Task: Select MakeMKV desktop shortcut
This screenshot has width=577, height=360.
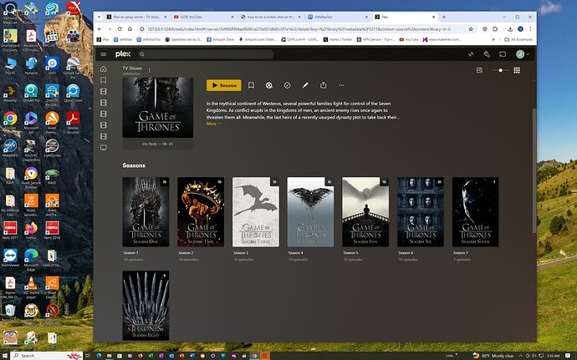Action: tap(10, 148)
